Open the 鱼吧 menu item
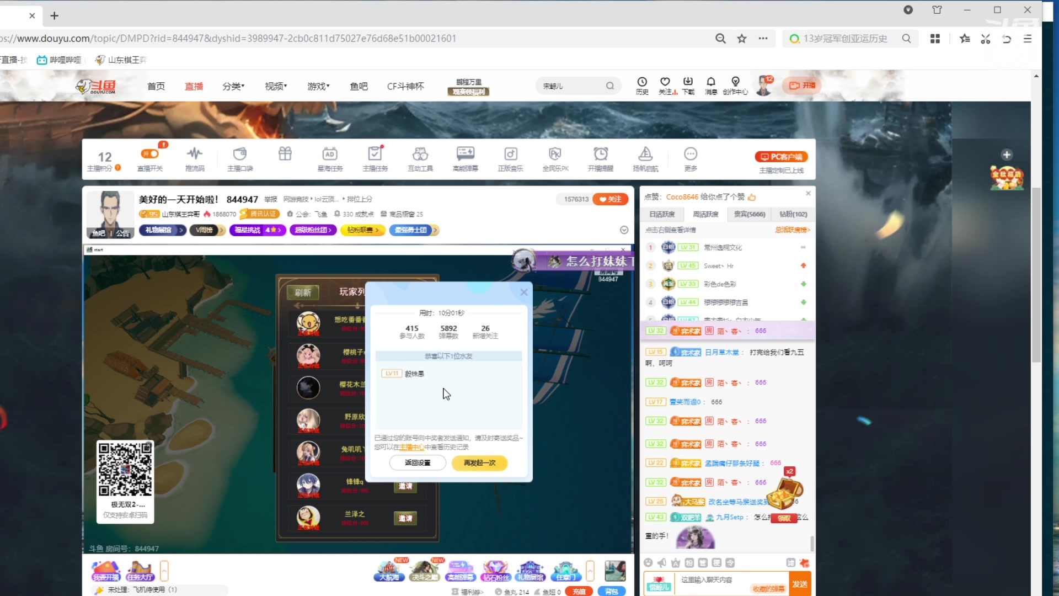The image size is (1059, 596). (359, 86)
